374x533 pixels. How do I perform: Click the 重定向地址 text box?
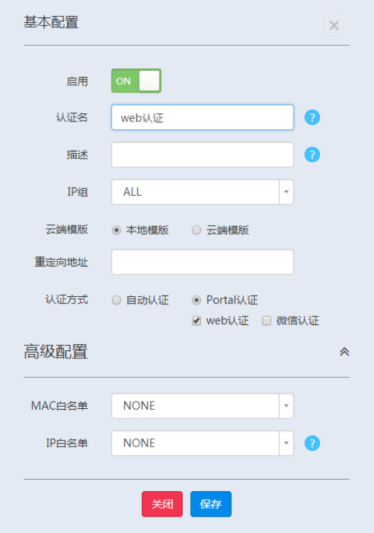pyautogui.click(x=203, y=262)
